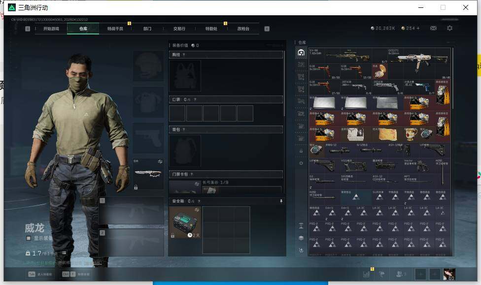
Task: Open the fourth warehouse category icon in sidebar
Action: click(301, 89)
